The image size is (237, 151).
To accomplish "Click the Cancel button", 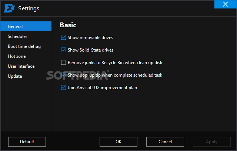I will (165, 142).
